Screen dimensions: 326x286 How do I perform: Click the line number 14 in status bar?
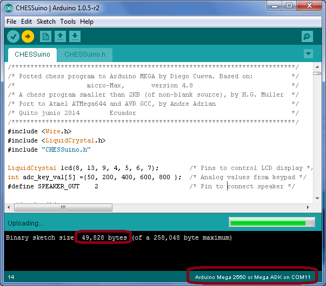pyautogui.click(x=11, y=277)
